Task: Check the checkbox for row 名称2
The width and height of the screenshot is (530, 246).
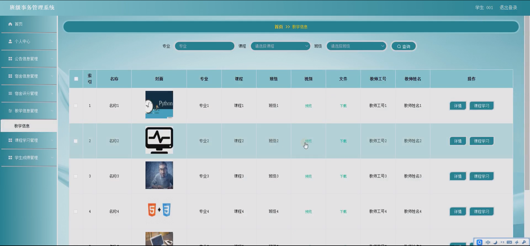Action: [76, 141]
